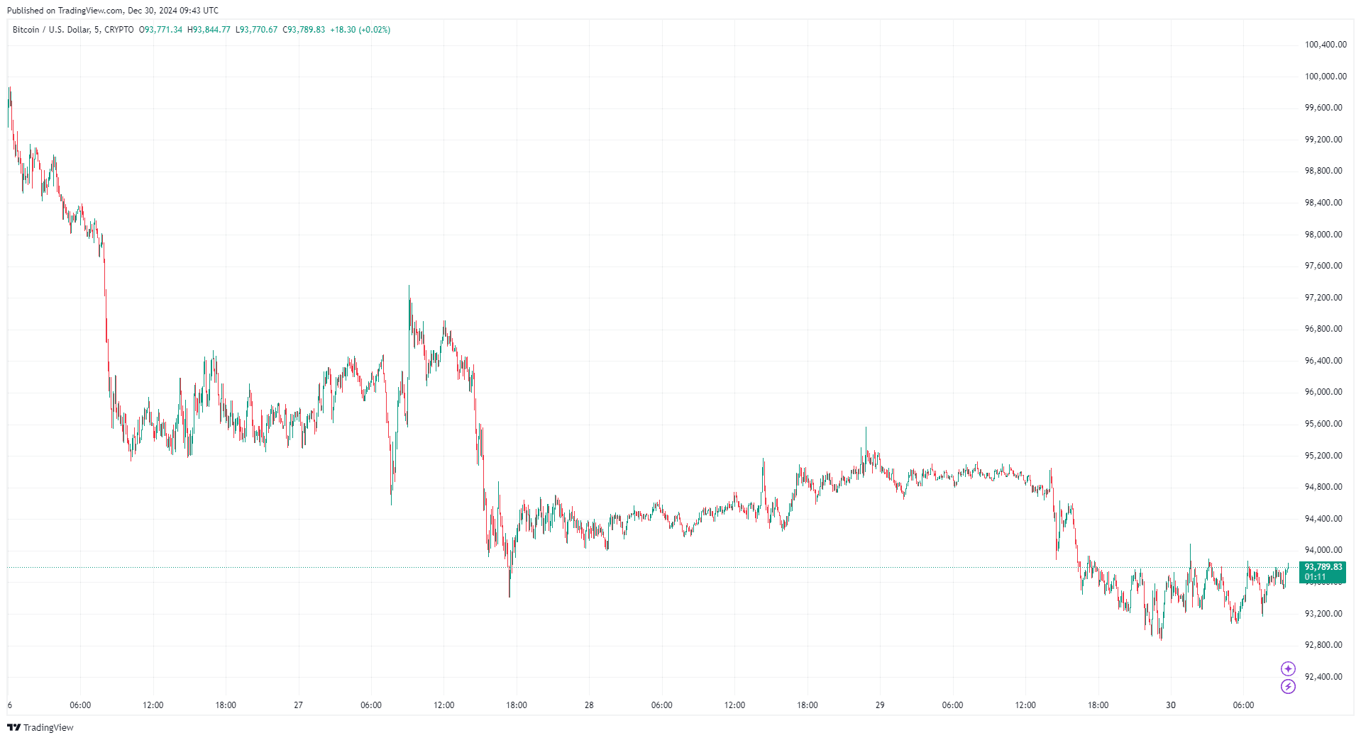Click the 92,400.00 price axis label
The width and height of the screenshot is (1361, 740).
click(1323, 677)
